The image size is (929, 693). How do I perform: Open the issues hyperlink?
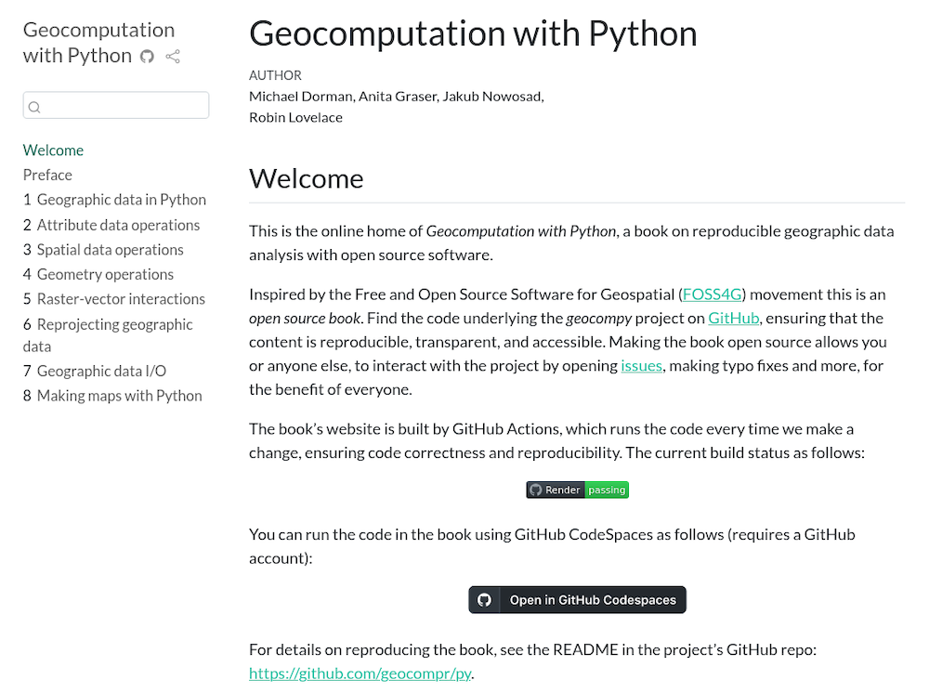(641, 366)
